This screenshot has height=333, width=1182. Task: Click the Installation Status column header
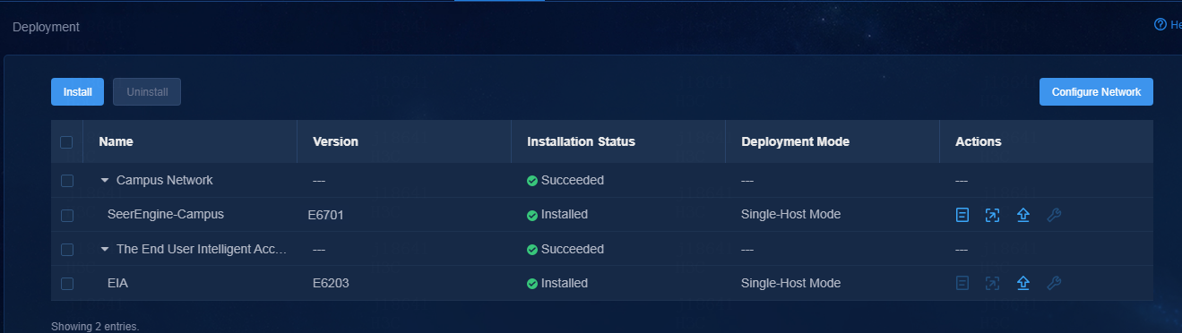[581, 141]
